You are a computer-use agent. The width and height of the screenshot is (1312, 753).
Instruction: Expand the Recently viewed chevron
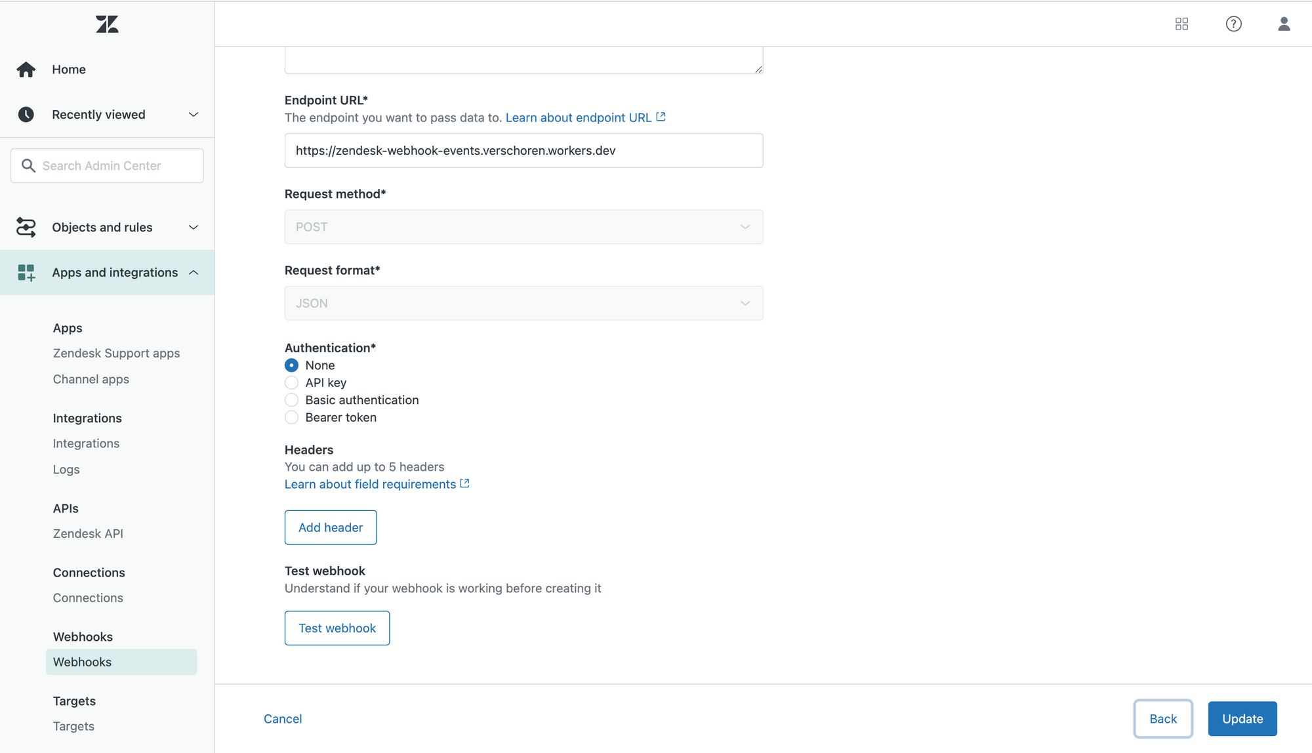click(194, 115)
